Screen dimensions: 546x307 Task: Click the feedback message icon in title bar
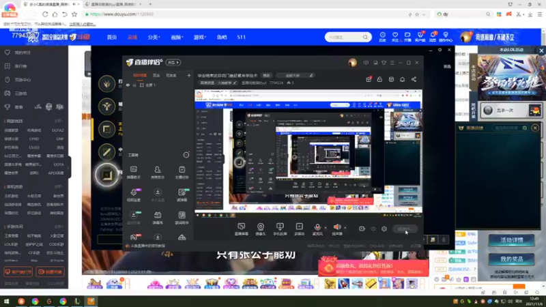(x=366, y=63)
